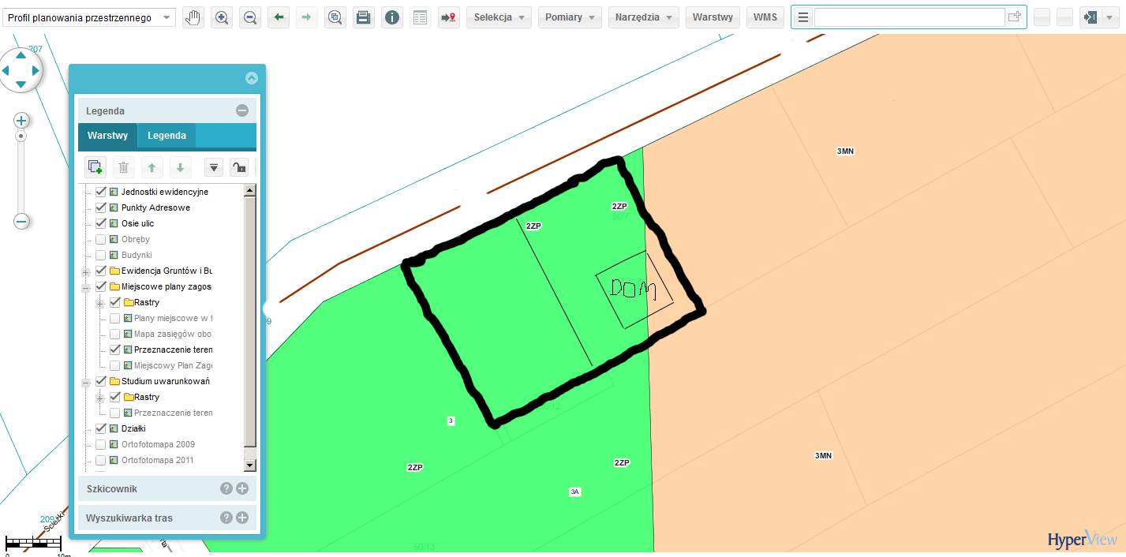The width and height of the screenshot is (1126, 557).
Task: Switch to the Legenda tab
Action: (x=166, y=136)
